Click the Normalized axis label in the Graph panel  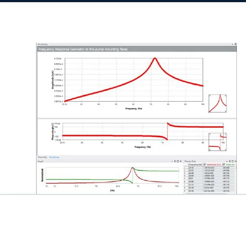coord(42,175)
